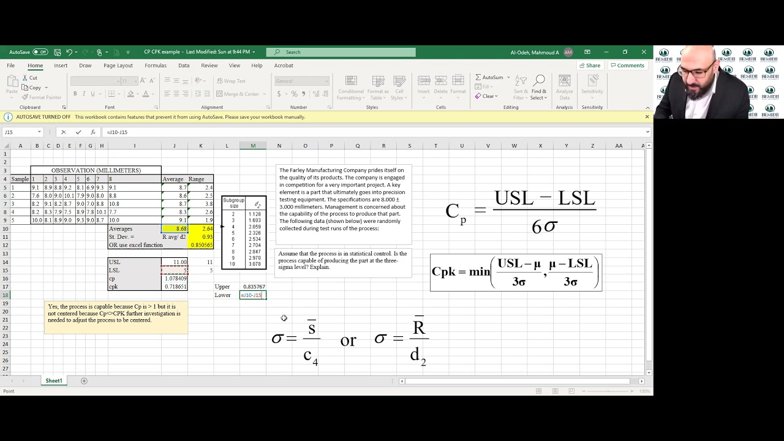Click the Increase Indent icon
The image size is (784, 441).
point(207,94)
